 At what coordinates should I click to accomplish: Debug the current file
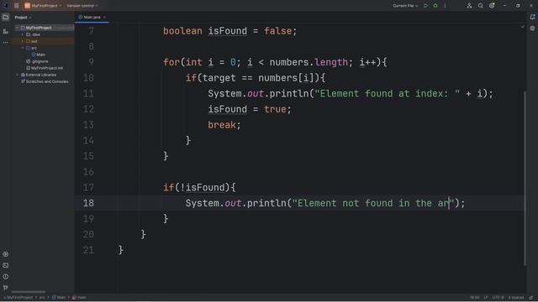[435, 6]
